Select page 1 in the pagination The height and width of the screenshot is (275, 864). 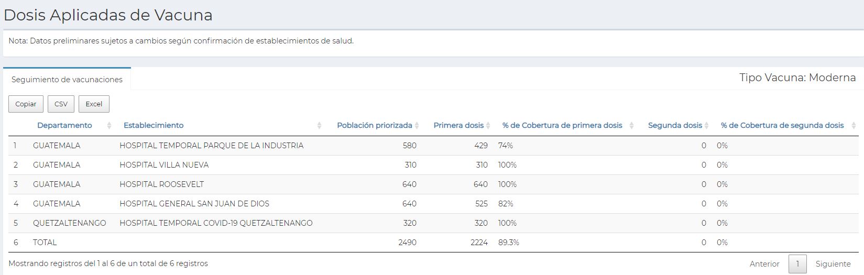coord(797,264)
